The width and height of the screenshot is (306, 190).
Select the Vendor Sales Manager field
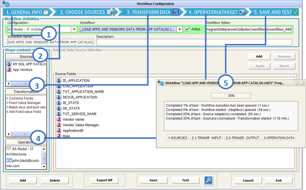click(x=78, y=125)
